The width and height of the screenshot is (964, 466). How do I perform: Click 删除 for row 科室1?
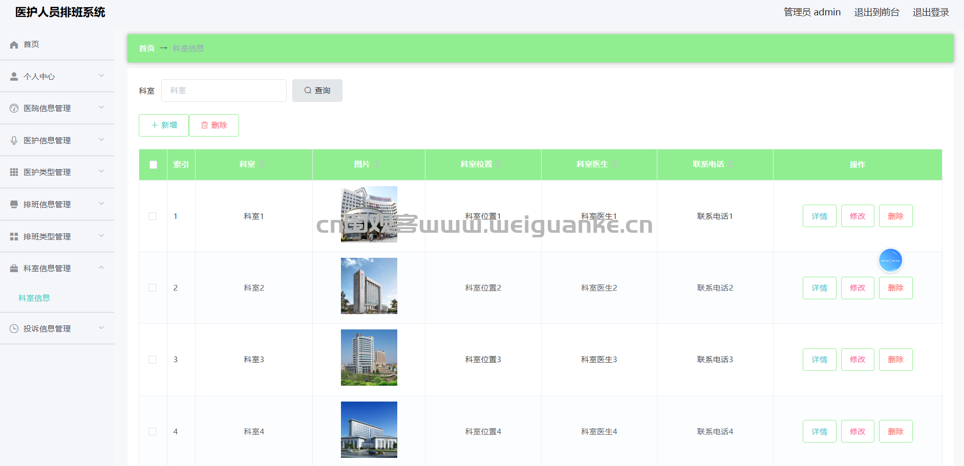coord(896,216)
